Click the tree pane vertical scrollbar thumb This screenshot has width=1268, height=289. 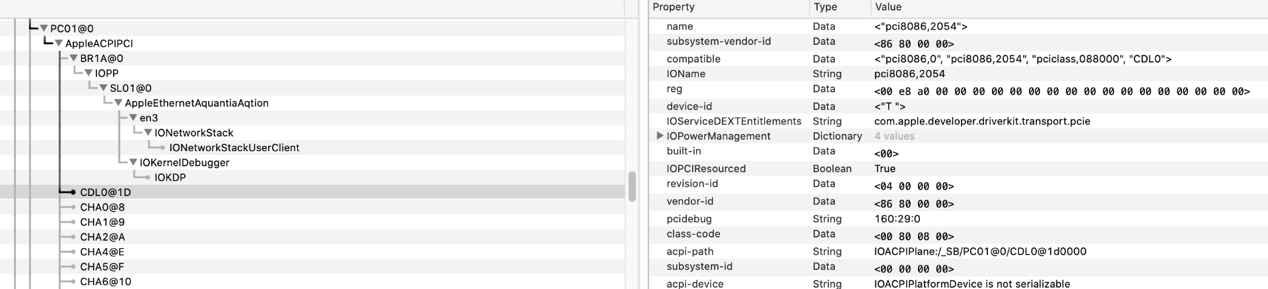(632, 187)
